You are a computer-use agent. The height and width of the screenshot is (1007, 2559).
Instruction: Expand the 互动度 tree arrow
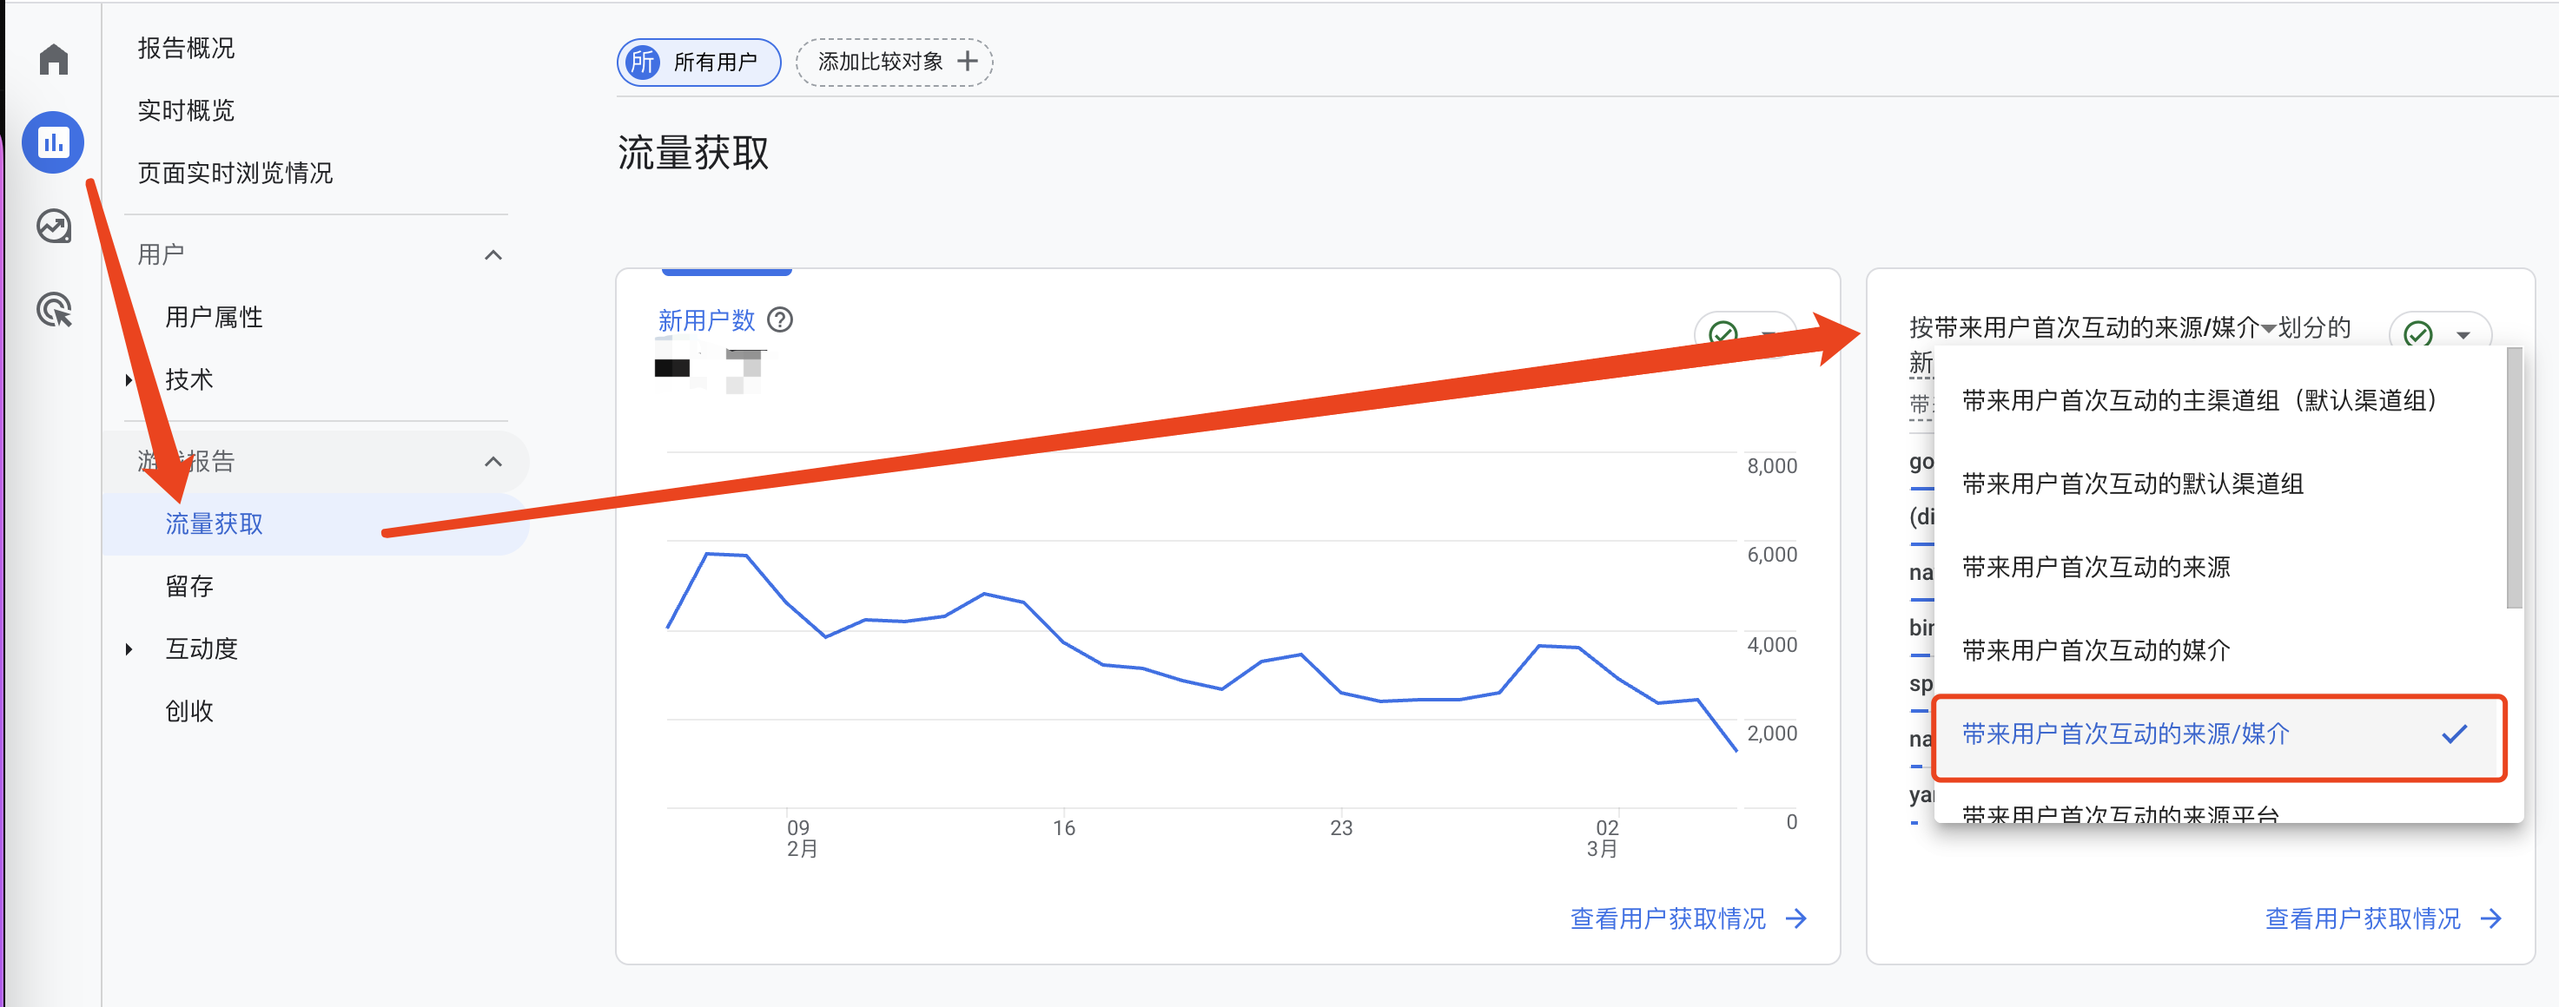point(129,649)
